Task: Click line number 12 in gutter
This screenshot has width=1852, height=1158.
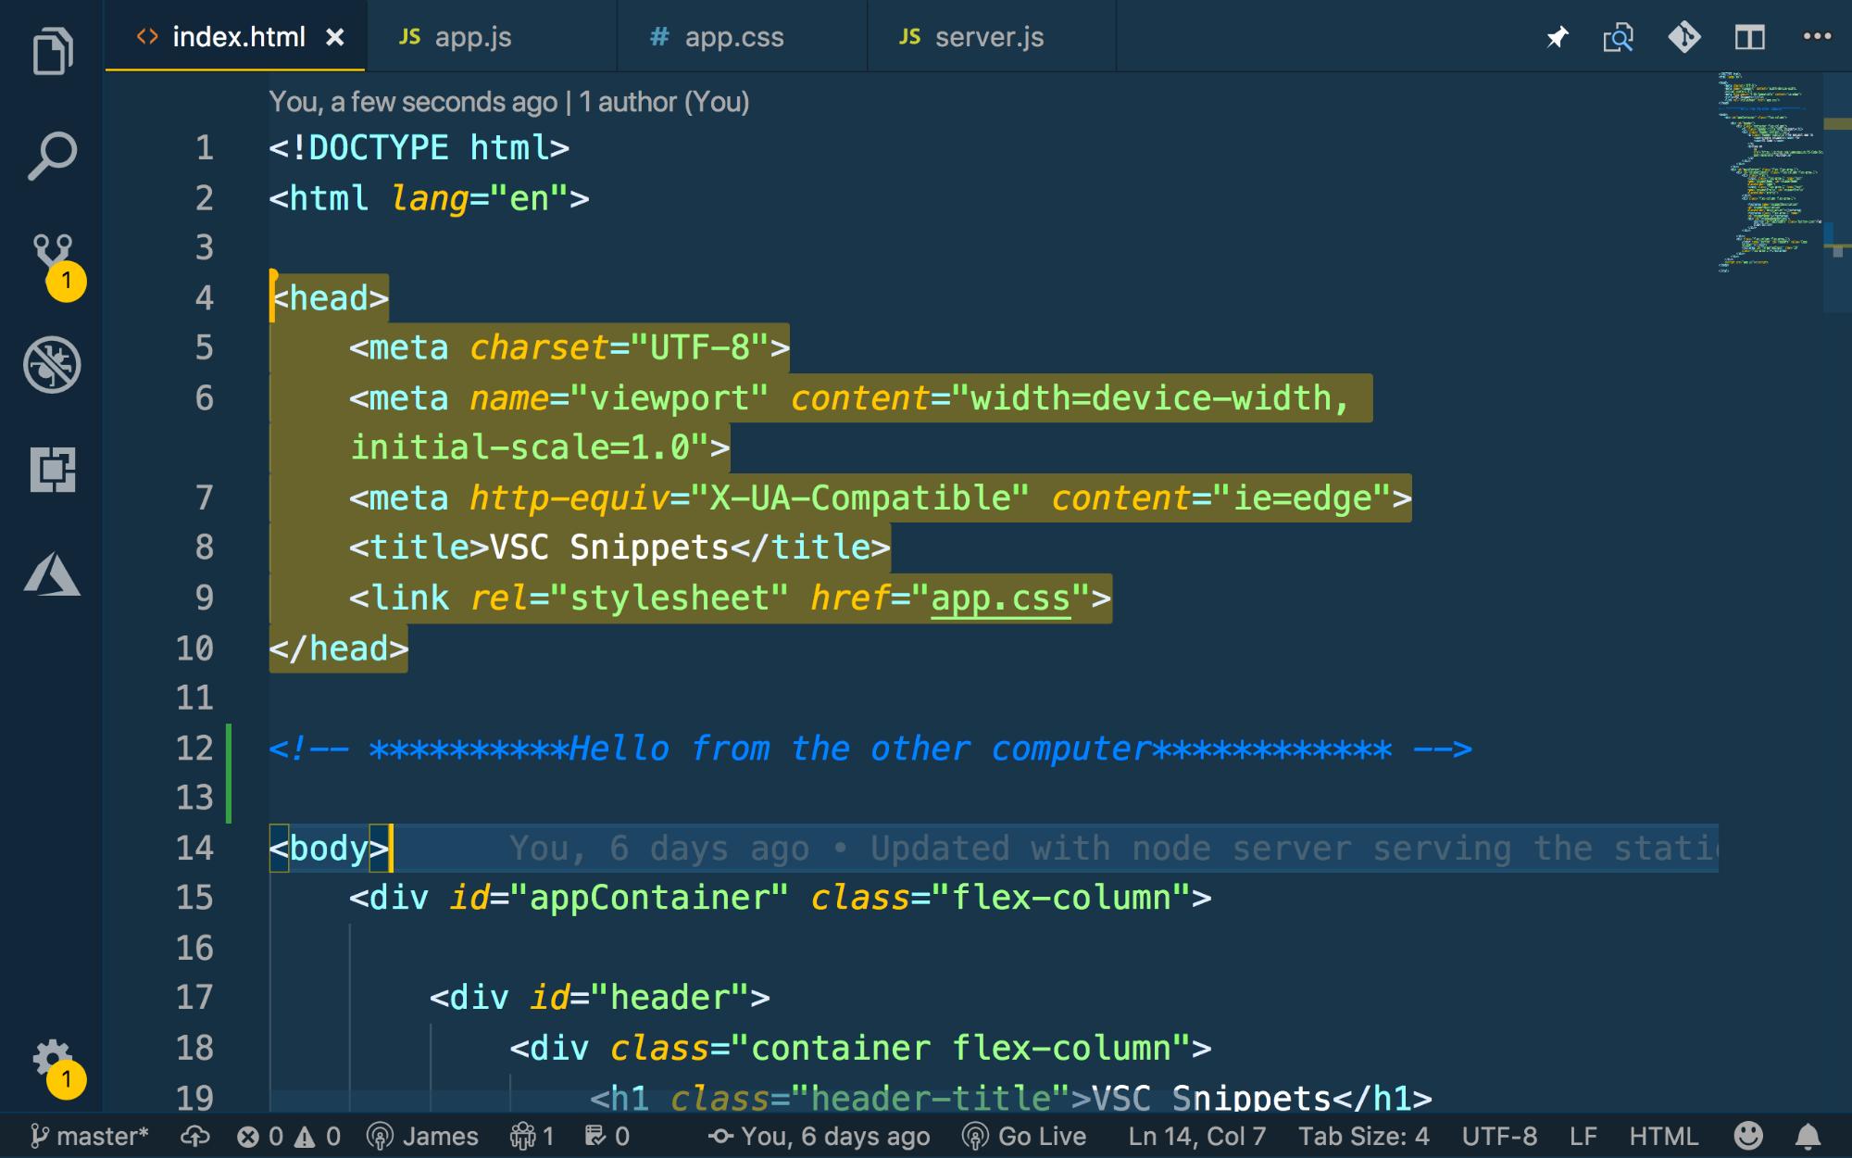Action: coord(194,749)
